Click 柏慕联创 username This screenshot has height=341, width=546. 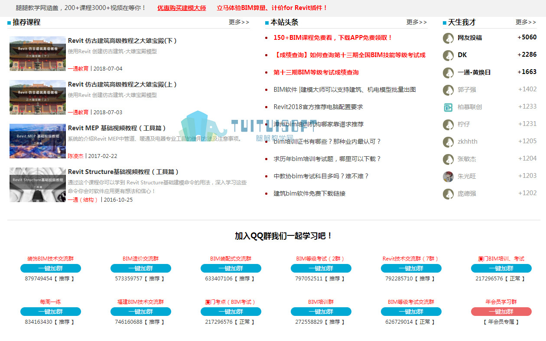pyautogui.click(x=470, y=107)
